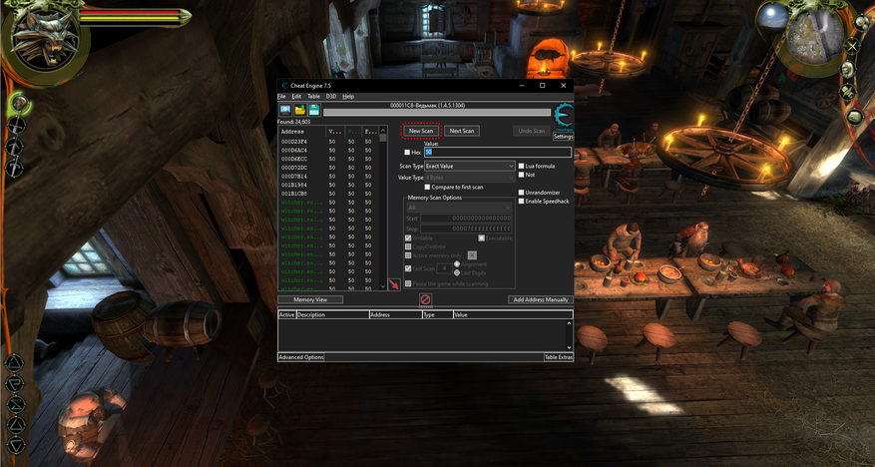Toggle Pause the game while scanning
This screenshot has width=875, height=467.
click(x=408, y=284)
